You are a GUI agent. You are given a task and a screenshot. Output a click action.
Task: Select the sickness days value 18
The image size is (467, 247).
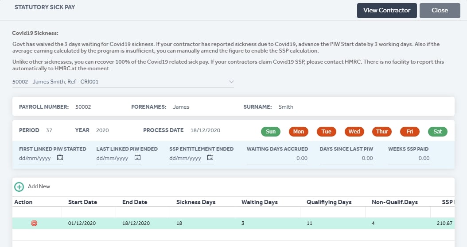(x=179, y=223)
